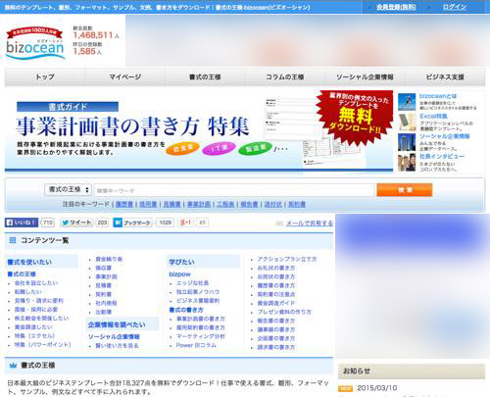Open the トップ navigation tab
490x397 pixels.
coord(45,77)
